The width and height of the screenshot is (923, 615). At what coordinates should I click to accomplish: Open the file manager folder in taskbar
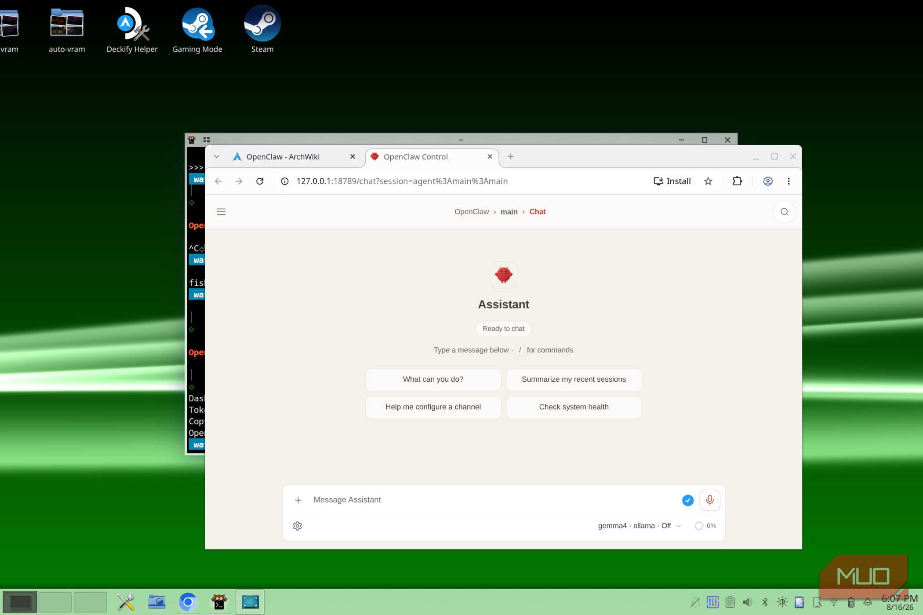[x=156, y=602]
